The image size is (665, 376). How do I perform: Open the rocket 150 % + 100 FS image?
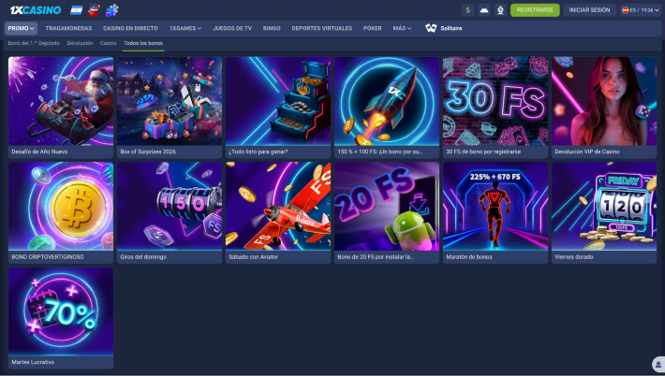(x=387, y=101)
